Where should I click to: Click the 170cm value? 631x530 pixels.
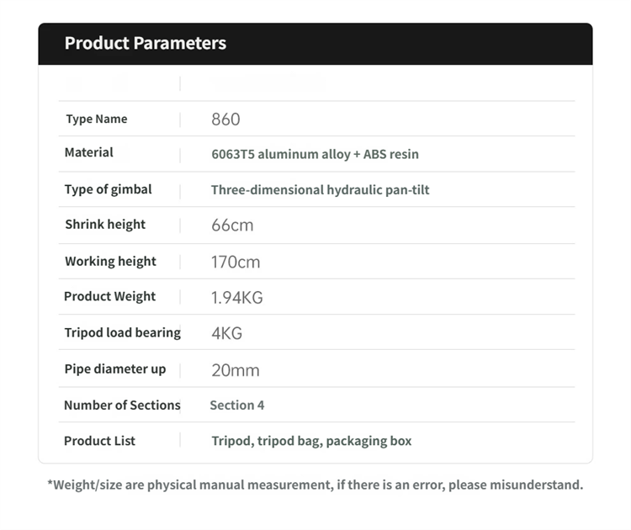(x=236, y=262)
